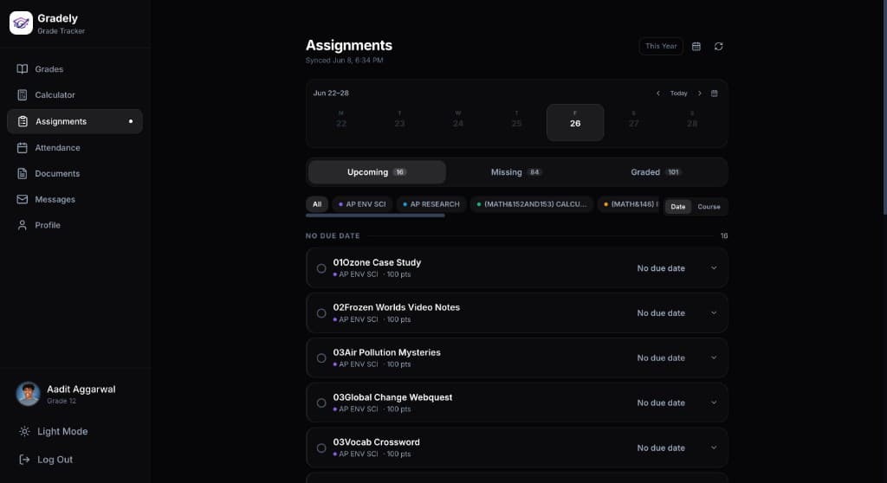Click the Gradely graduation cap logo
Viewport: 887px width, 483px height.
[21, 23]
